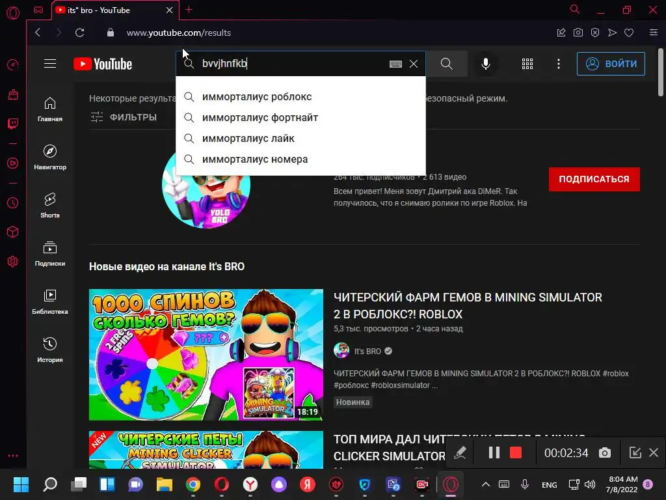Click the ПОДПИСАТЬСЯ subscribe button
The width and height of the screenshot is (666, 500).
click(x=594, y=179)
